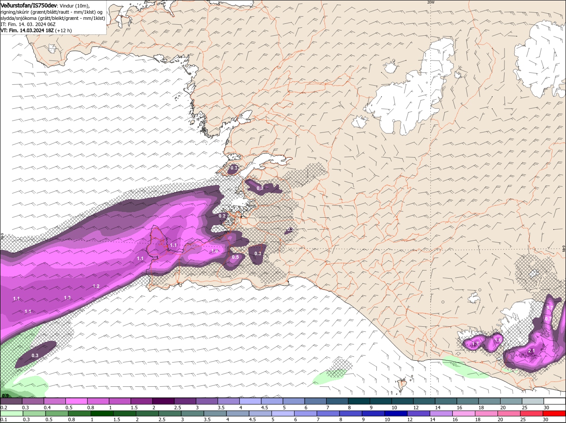Screen dimensions: 566x423
Task: Pick the darkest green lower swatch starting at 1
Action: (101, 413)
